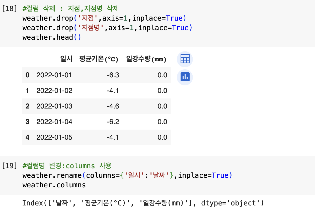Place cursor in weather.rename code line
The height and width of the screenshot is (217, 315).
127,175
